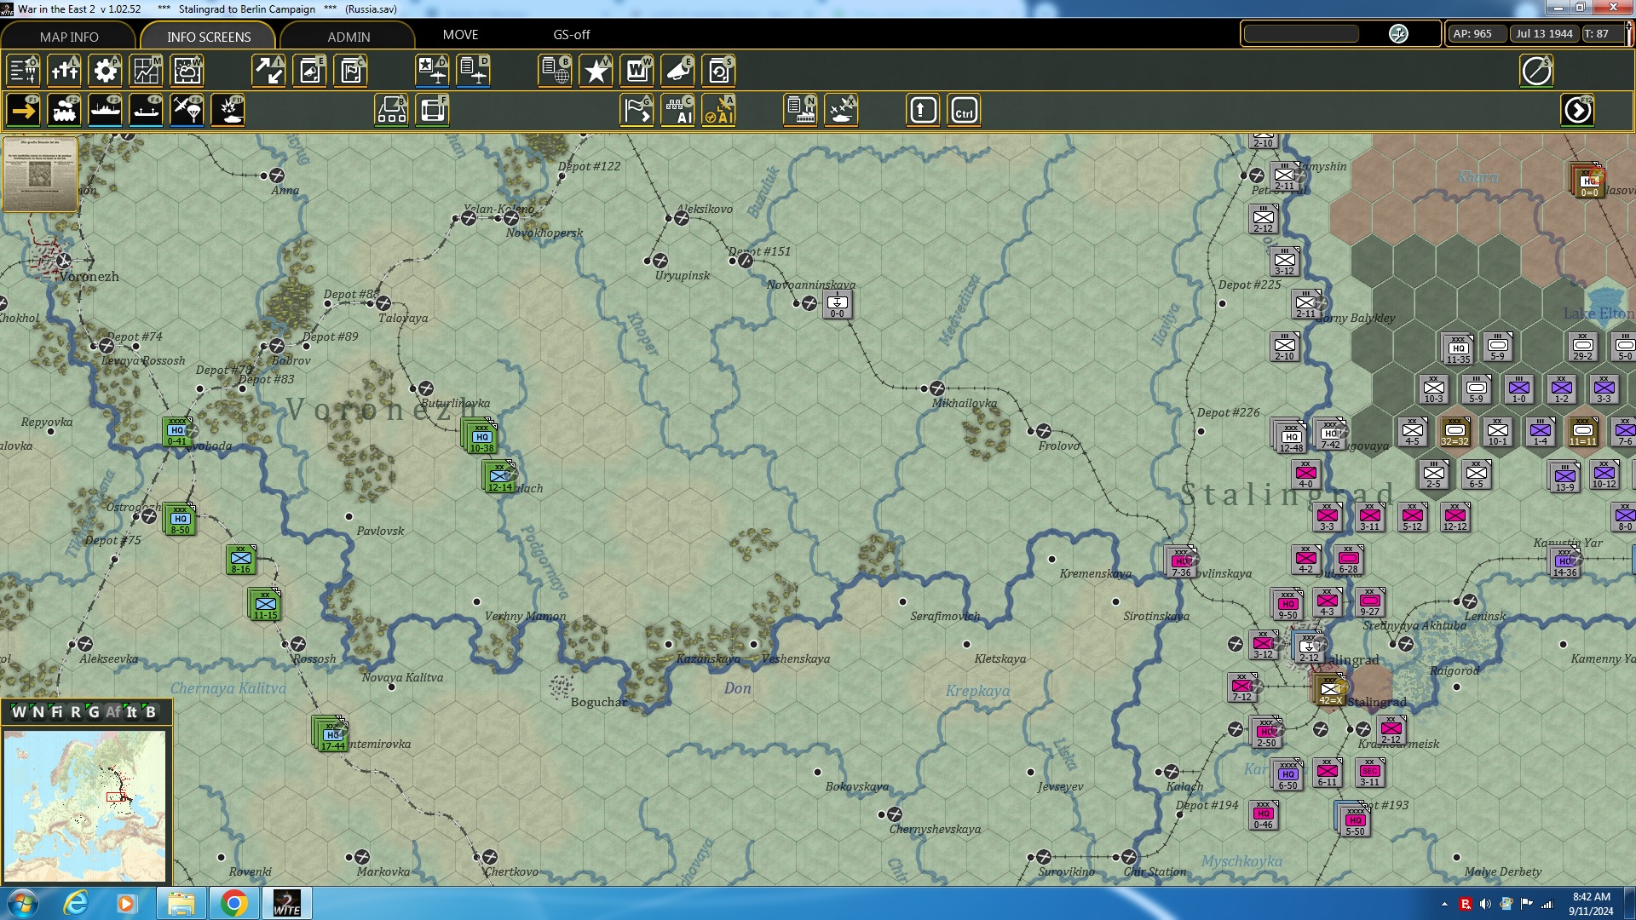Viewport: 1636px width, 920px height.
Task: Open game preferences gear icon
Action: pyautogui.click(x=106, y=71)
